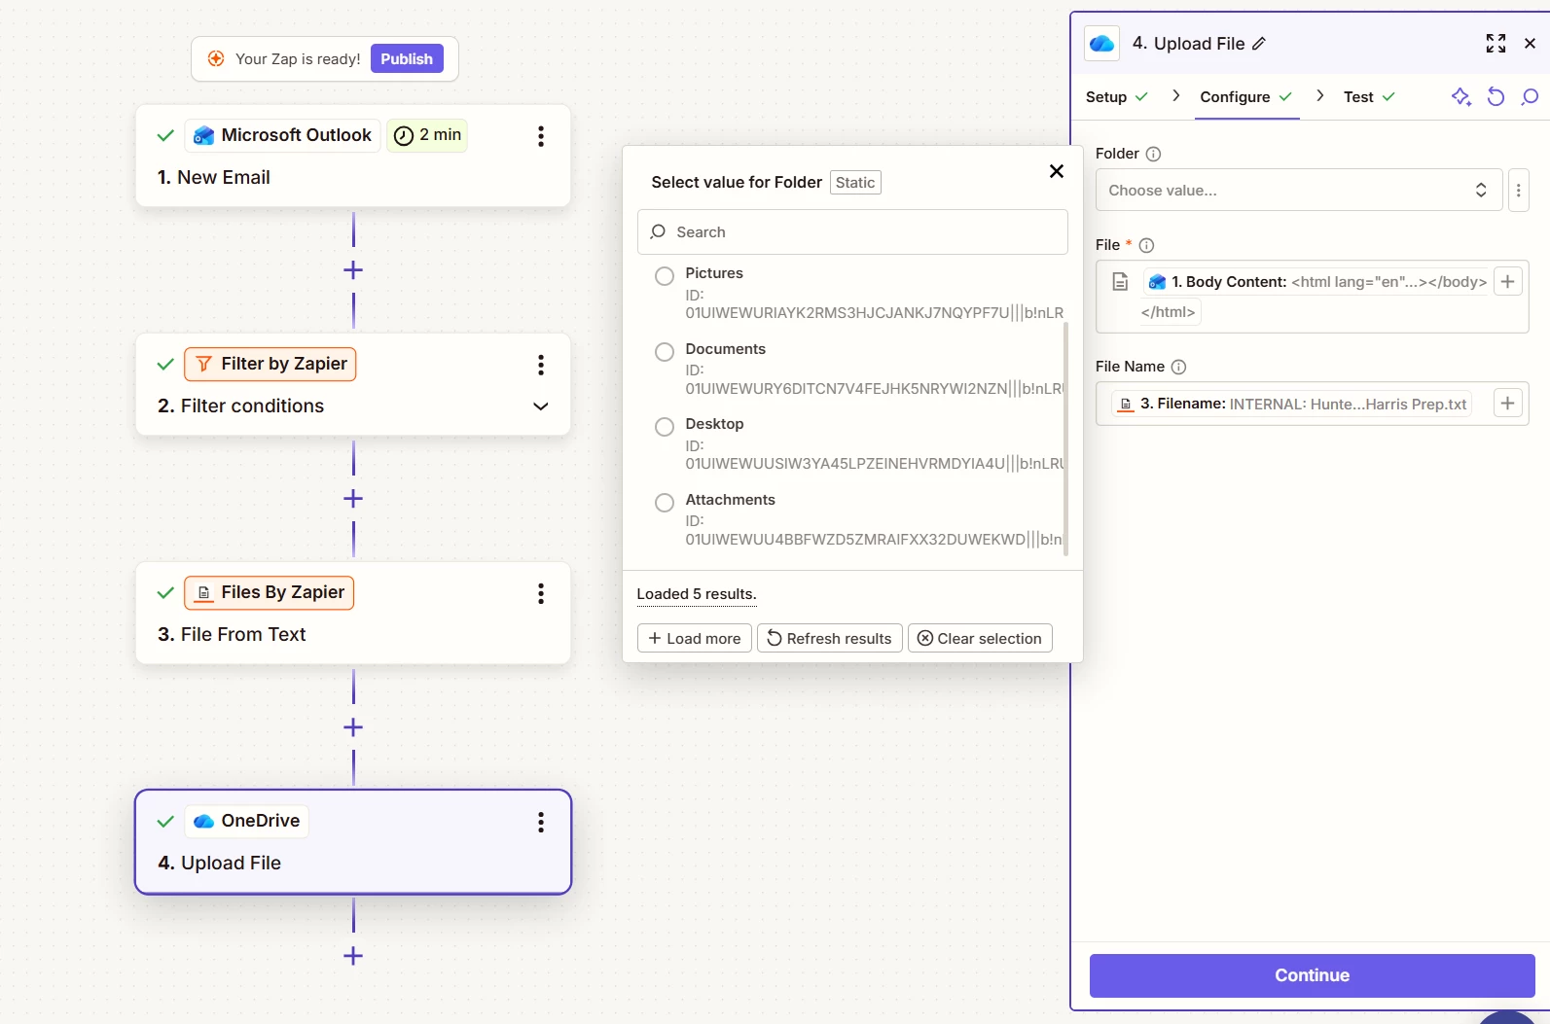Open the Folder Choose value dropdown
1550x1024 pixels.
click(1299, 191)
